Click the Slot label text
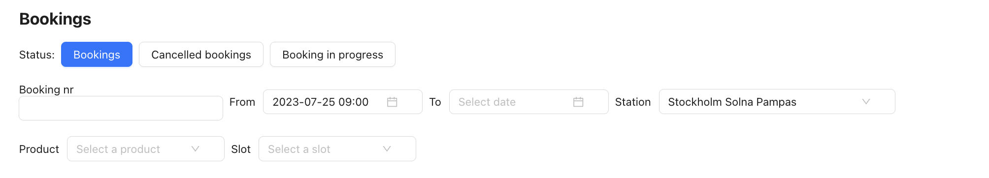This screenshot has width=989, height=178. tap(241, 149)
